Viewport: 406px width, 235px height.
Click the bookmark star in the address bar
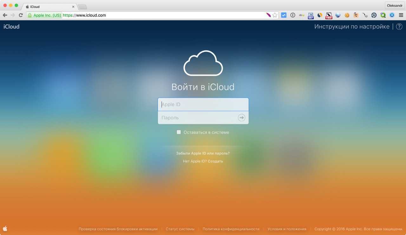pos(275,15)
